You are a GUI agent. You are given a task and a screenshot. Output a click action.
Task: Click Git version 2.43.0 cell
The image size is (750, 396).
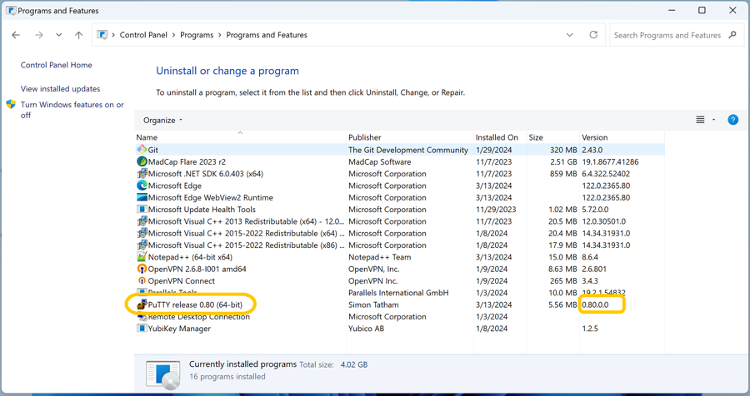[x=592, y=150]
